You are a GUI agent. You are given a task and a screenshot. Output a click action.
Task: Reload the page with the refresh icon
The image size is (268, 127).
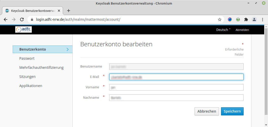(22, 19)
